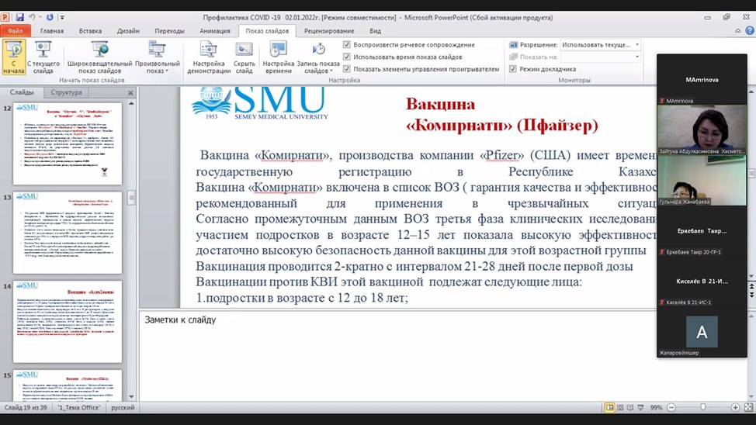Switch to Slide Sorter view icon
The height and width of the screenshot is (425, 756).
pos(620,408)
